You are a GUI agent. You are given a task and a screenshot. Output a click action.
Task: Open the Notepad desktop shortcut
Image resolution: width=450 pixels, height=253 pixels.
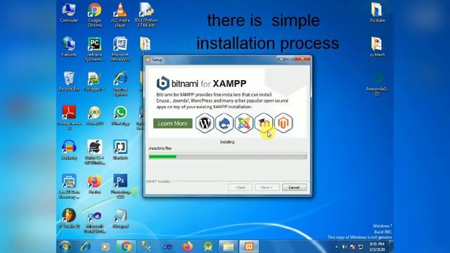tap(120, 219)
